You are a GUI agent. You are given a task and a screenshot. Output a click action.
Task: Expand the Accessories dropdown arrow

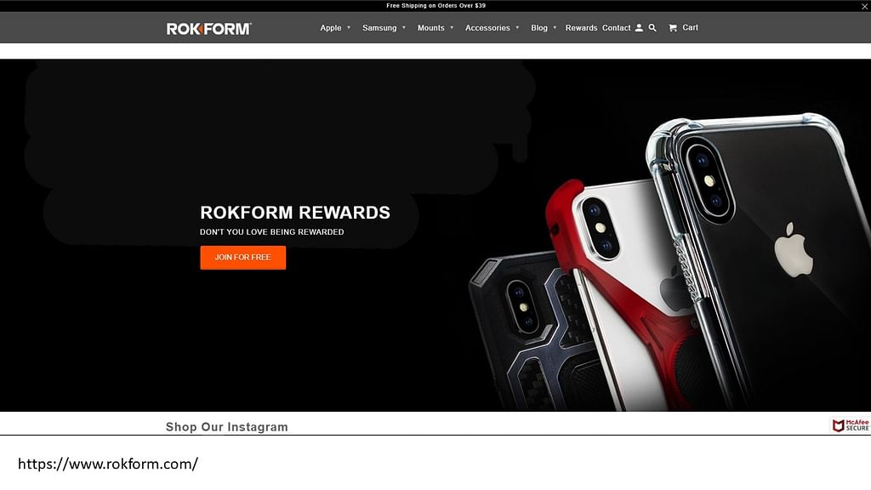coord(517,28)
